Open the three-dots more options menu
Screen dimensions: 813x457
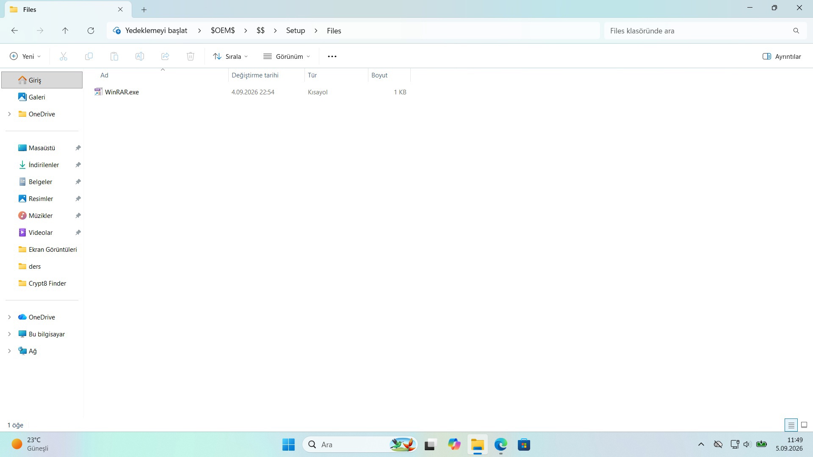click(x=332, y=56)
